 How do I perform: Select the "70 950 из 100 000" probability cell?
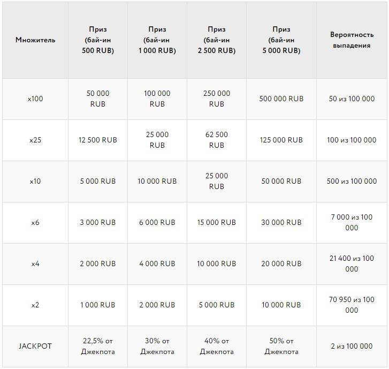[x=351, y=305]
